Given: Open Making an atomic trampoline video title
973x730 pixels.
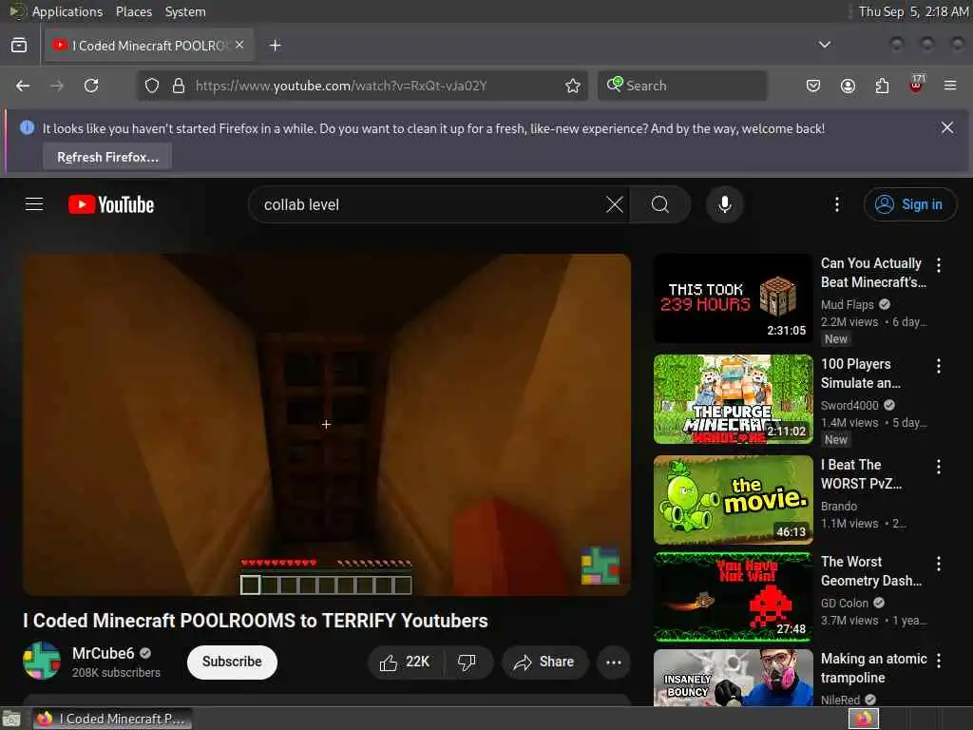Looking at the screenshot, I should [x=874, y=668].
